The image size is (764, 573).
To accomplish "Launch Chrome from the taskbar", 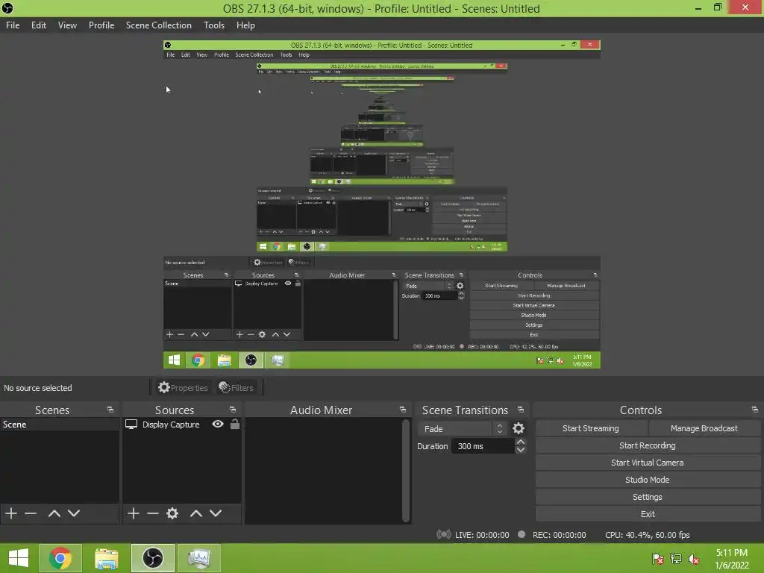I will coord(60,558).
